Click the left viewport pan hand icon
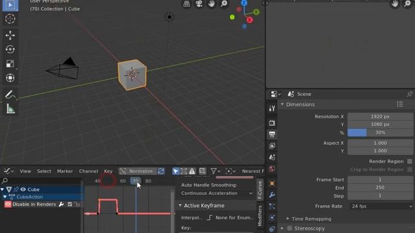 [211, 4]
